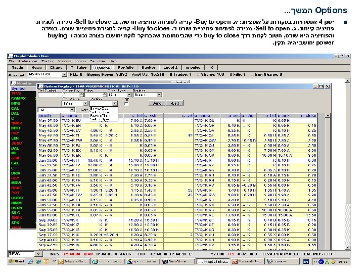This screenshot has width=364, height=273.
Task: Open the Help menu
Action: point(113,61)
